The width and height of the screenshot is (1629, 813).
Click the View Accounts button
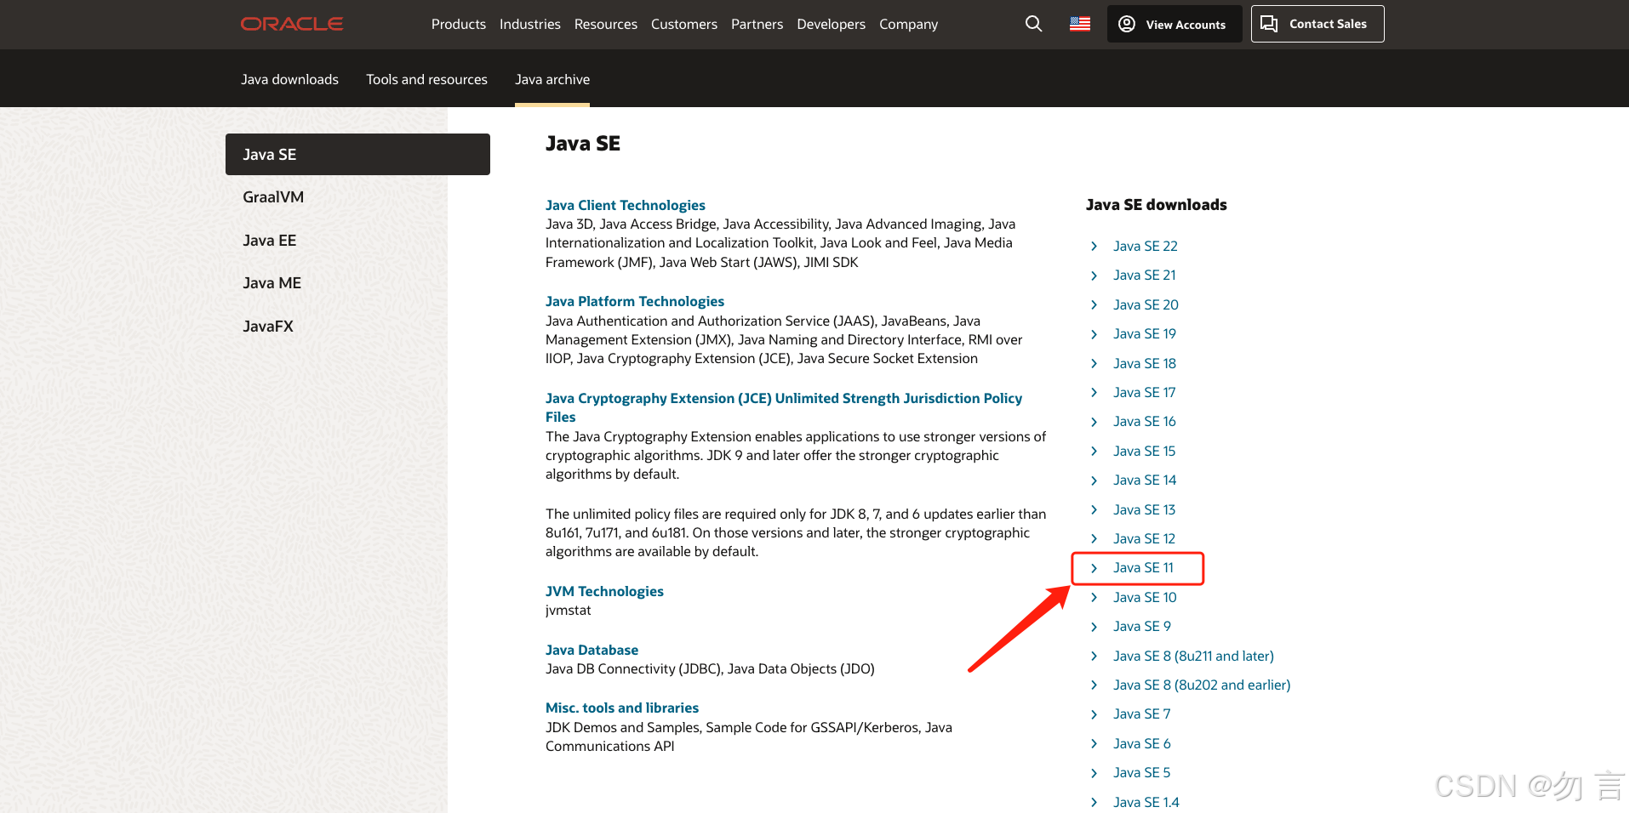(1175, 24)
